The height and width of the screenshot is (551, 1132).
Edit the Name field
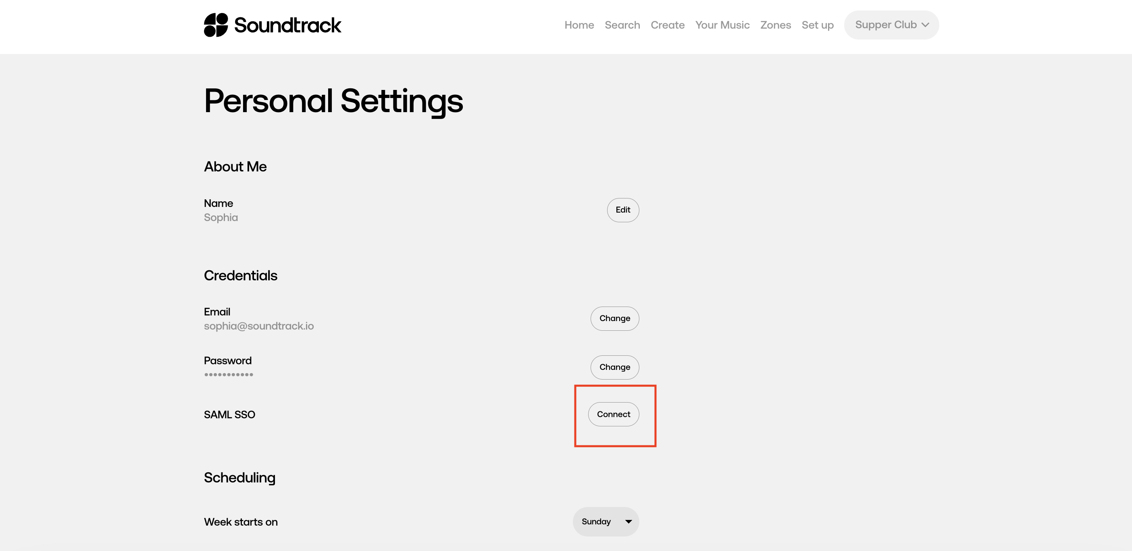coord(622,210)
